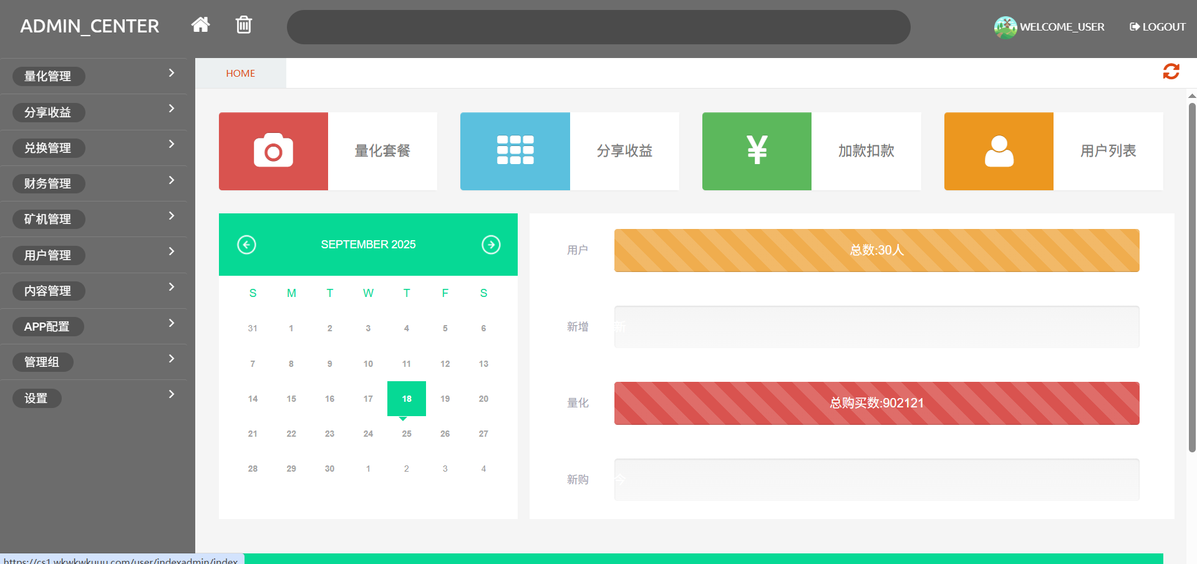The image size is (1197, 564).
Task: Open the 用户列表 shortcut card
Action: coord(1108,151)
